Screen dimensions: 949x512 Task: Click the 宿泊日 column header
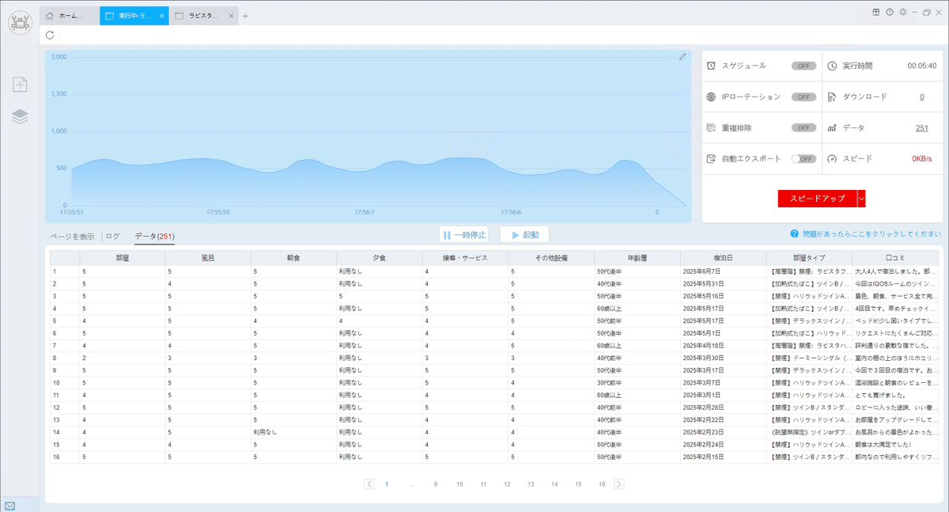(722, 258)
